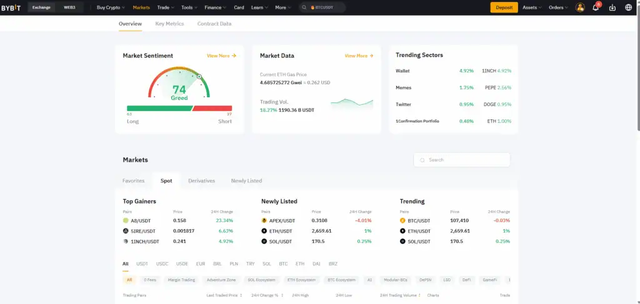Click View More in Market Sentiment card

[221, 56]
